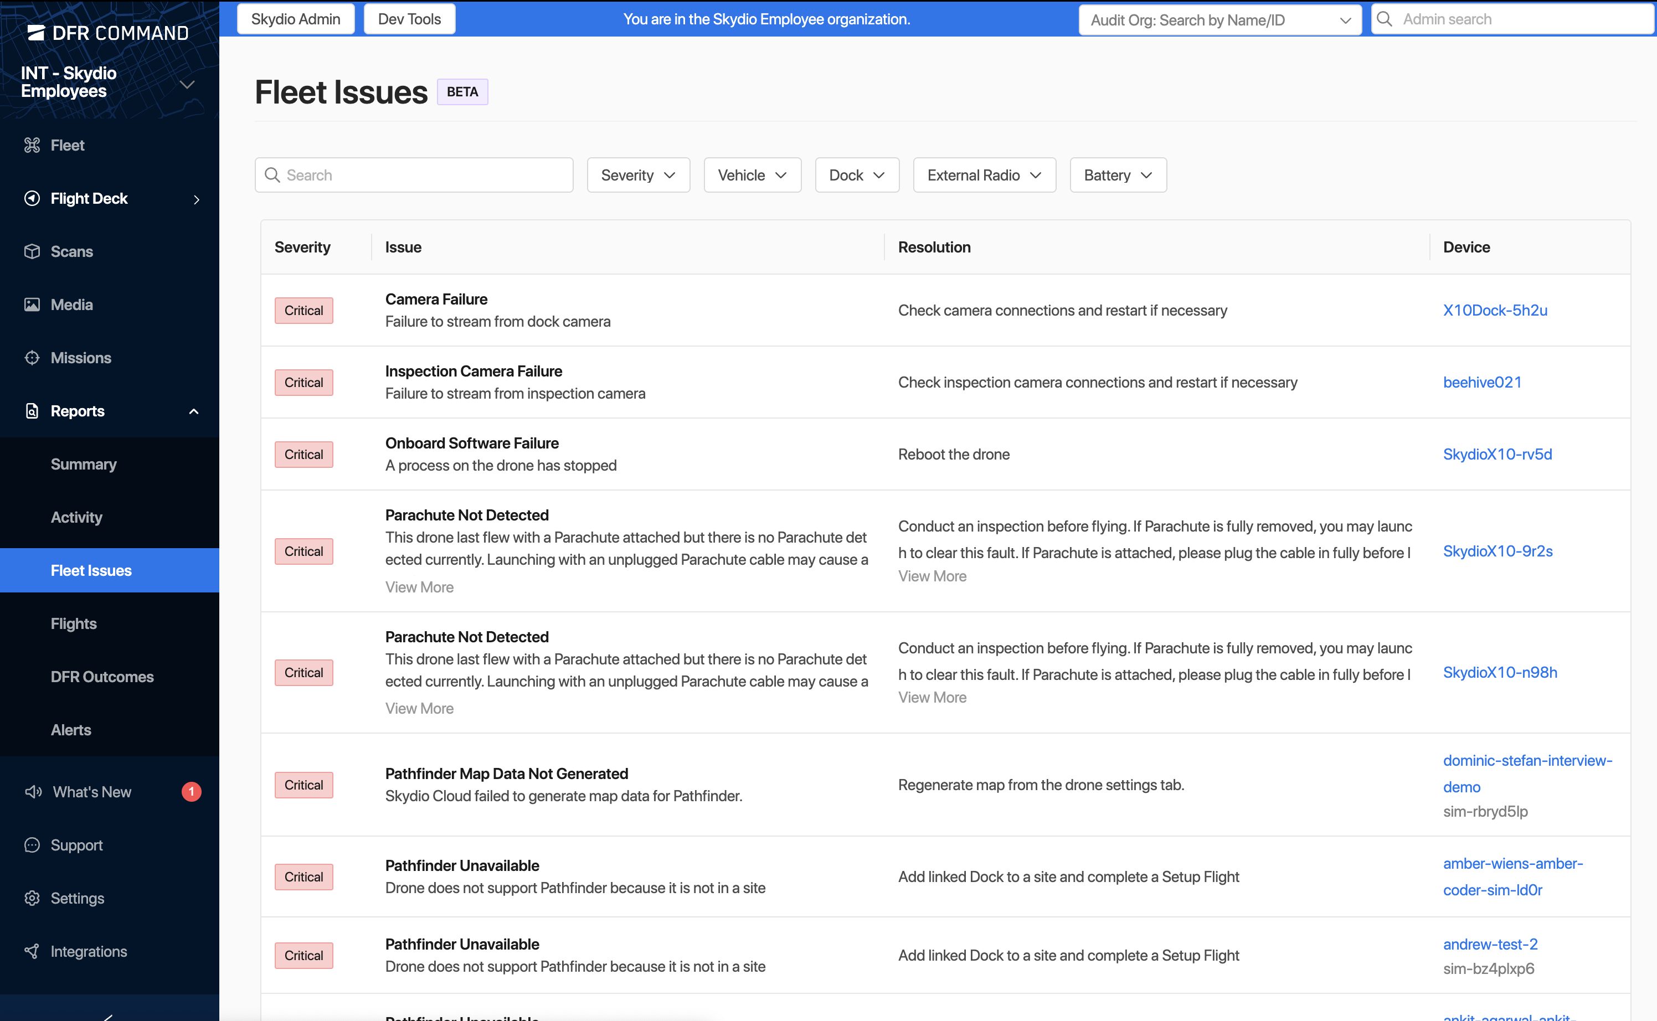Viewport: 1657px width, 1021px height.
Task: Expand the INT - Skydio Employees organization switcher
Action: click(x=187, y=84)
